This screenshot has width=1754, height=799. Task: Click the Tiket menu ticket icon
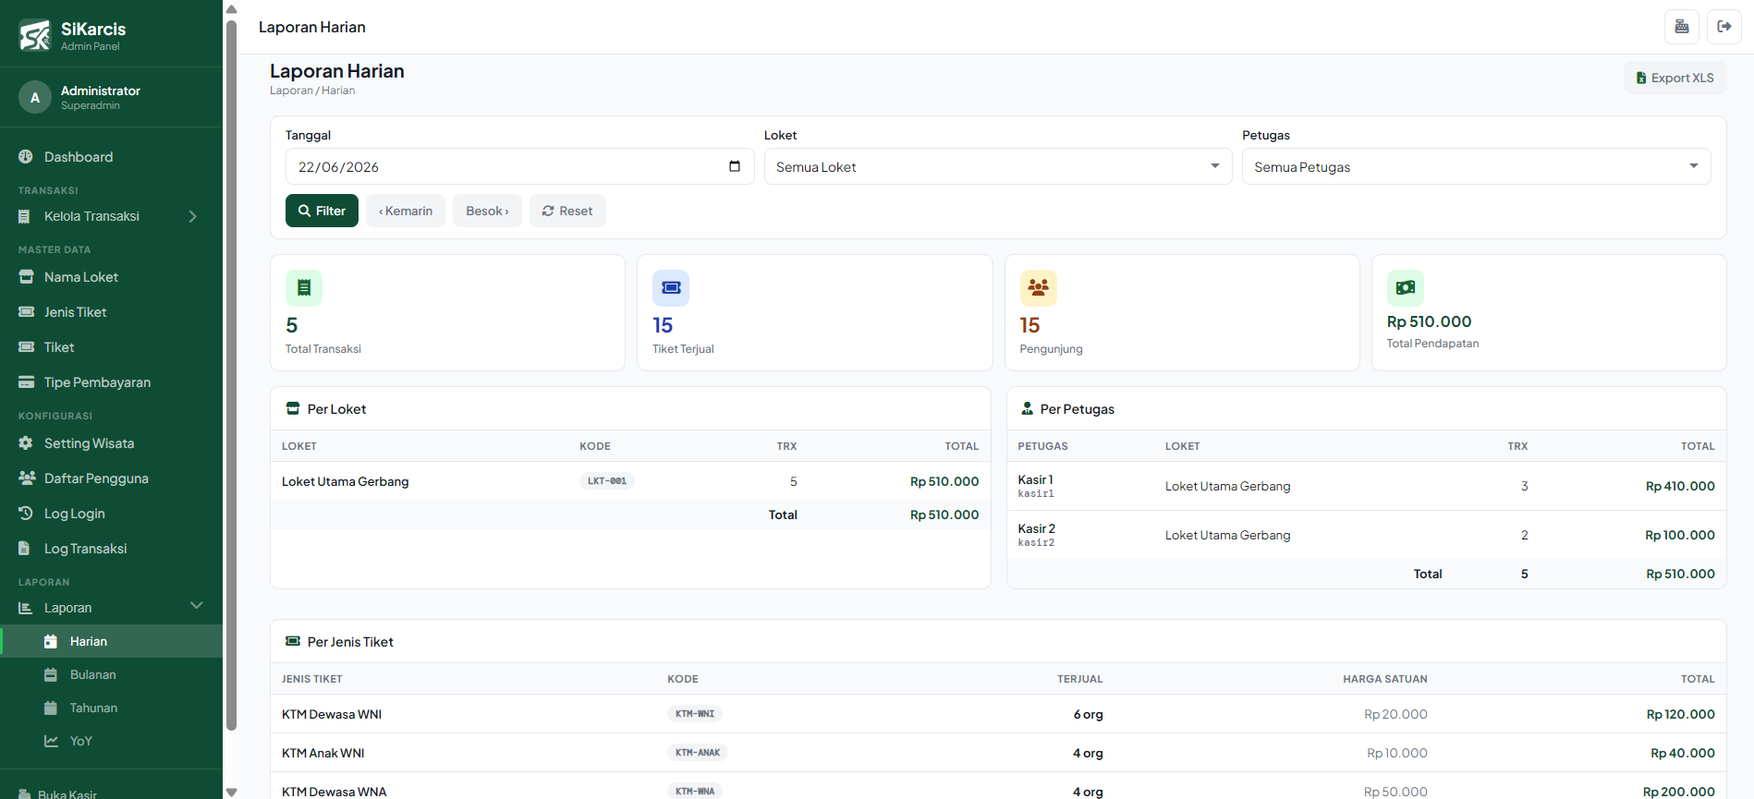[x=26, y=347]
